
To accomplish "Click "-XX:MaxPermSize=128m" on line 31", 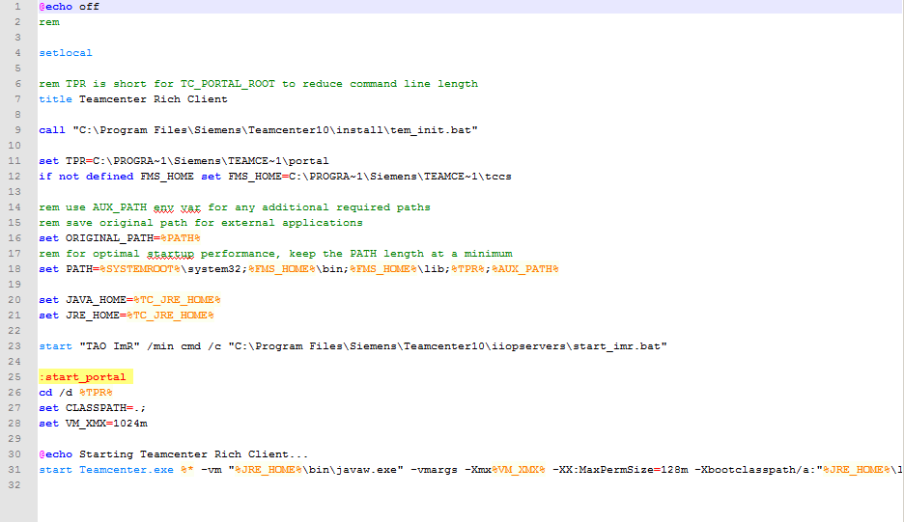I will pos(620,470).
